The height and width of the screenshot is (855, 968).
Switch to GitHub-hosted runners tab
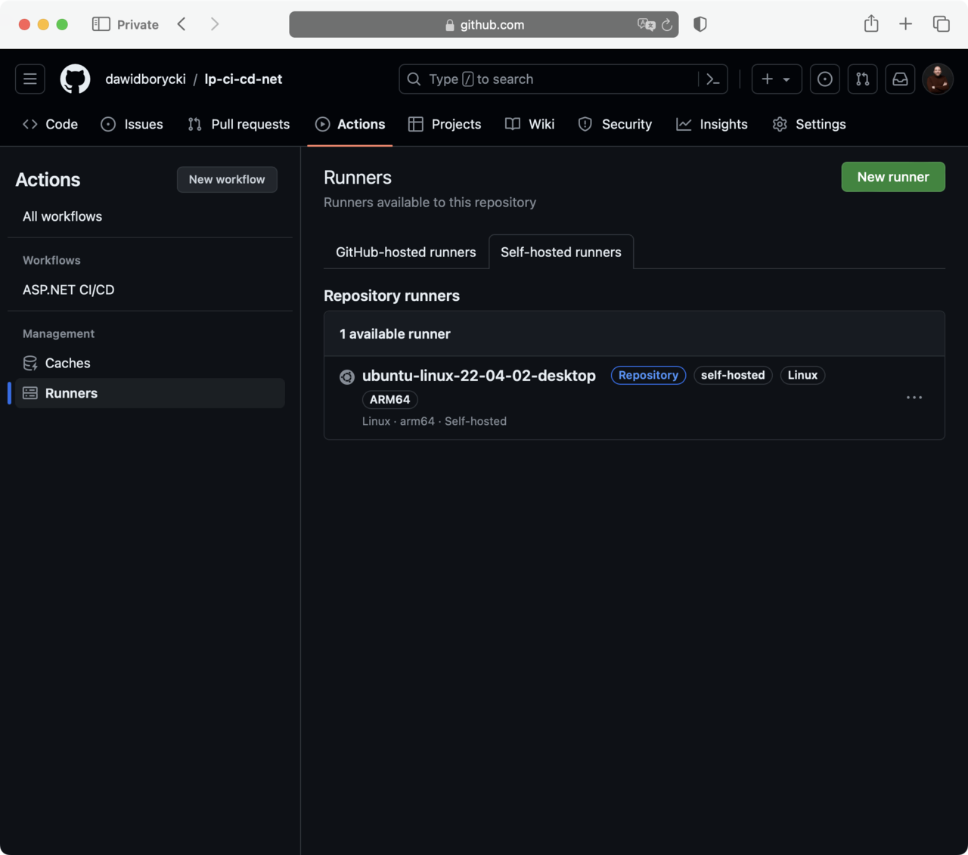[406, 252]
